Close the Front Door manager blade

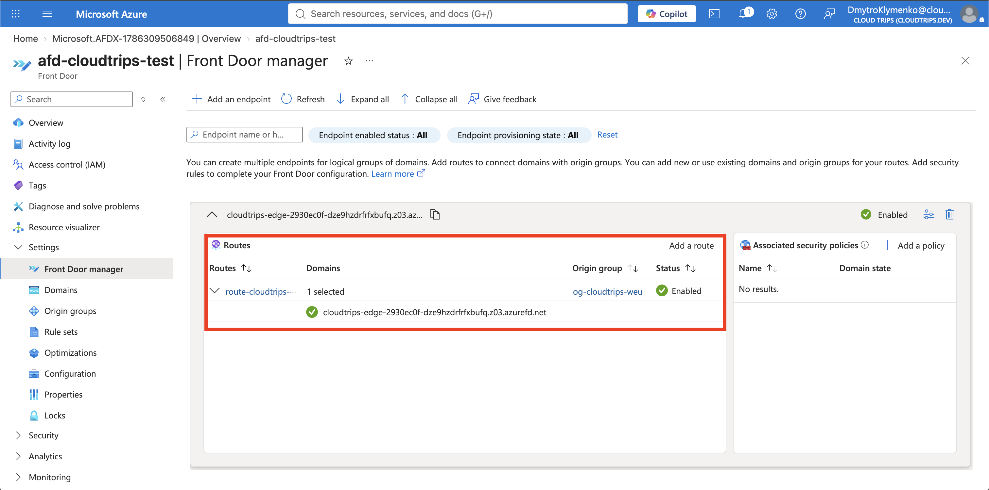965,61
